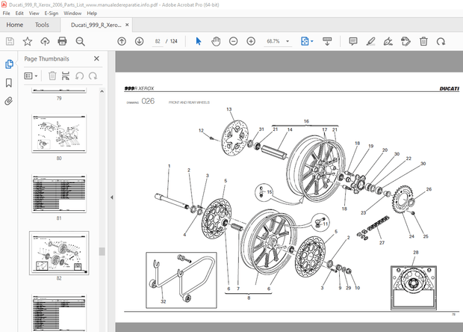Select the highlight text pen tool
This screenshot has height=332, width=463.
tap(370, 41)
